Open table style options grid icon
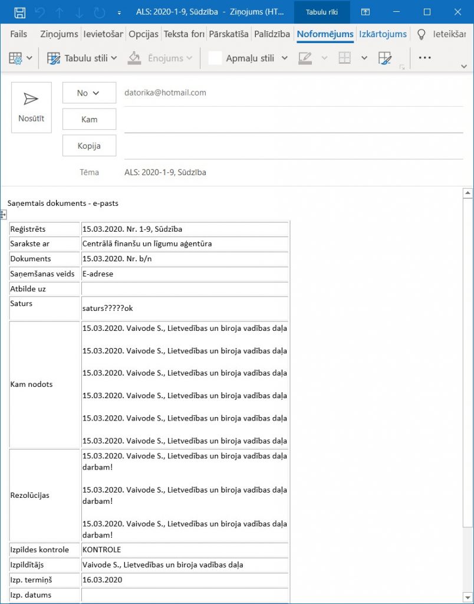Screen dimensions: 474x604 pyautogui.click(x=16, y=58)
